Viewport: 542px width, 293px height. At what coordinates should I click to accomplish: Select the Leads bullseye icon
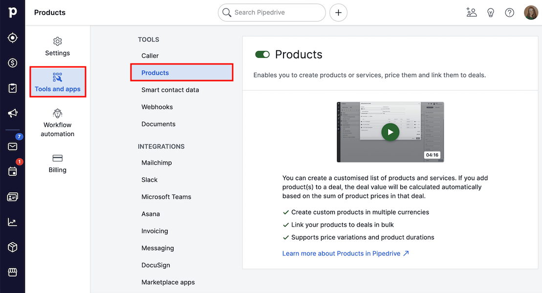13,38
